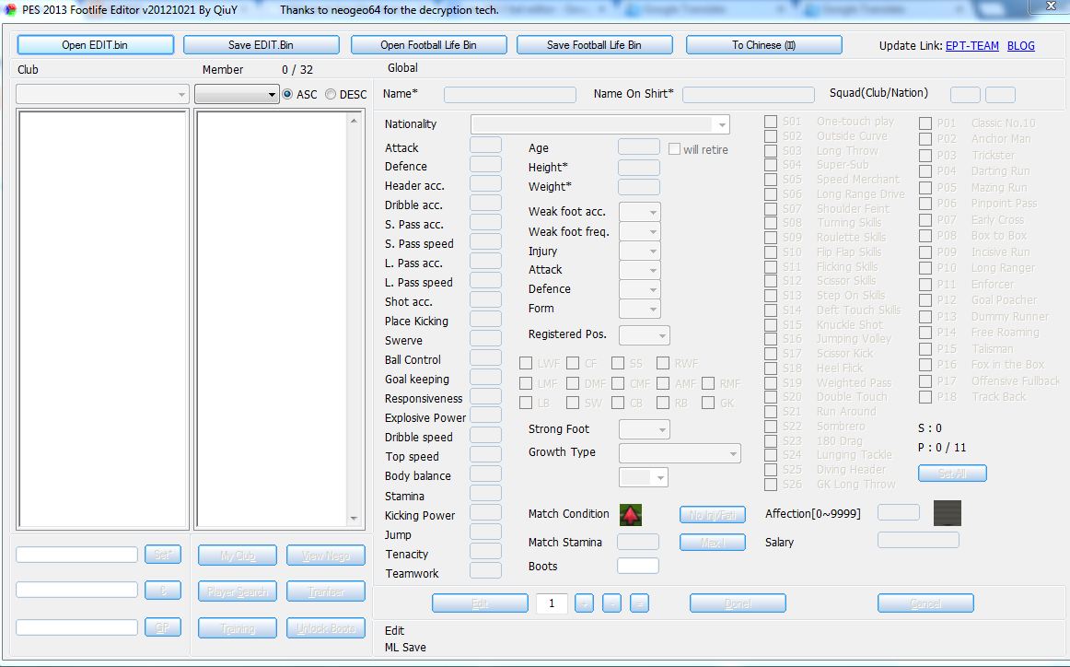Viewport: 1070px width, 667px height.
Task: Check the GK position box
Action: (x=708, y=403)
